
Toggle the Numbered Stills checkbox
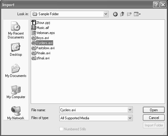point(61,129)
